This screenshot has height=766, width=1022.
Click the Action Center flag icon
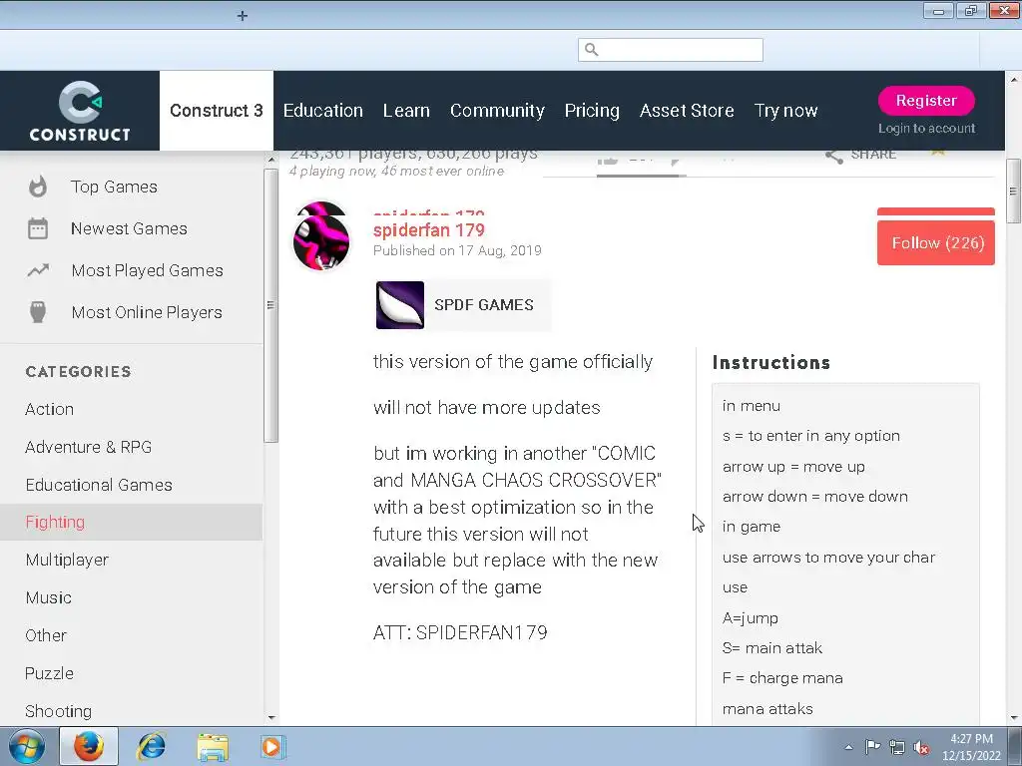tap(872, 747)
